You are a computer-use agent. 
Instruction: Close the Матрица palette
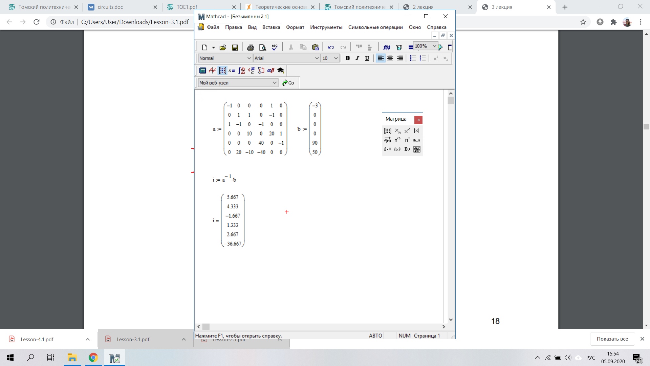pos(418,120)
